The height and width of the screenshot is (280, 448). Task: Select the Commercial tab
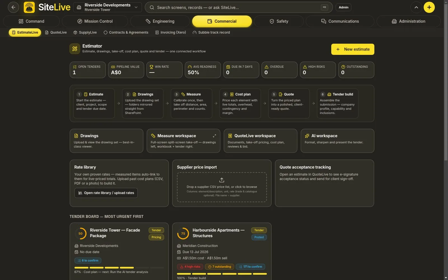[222, 21]
